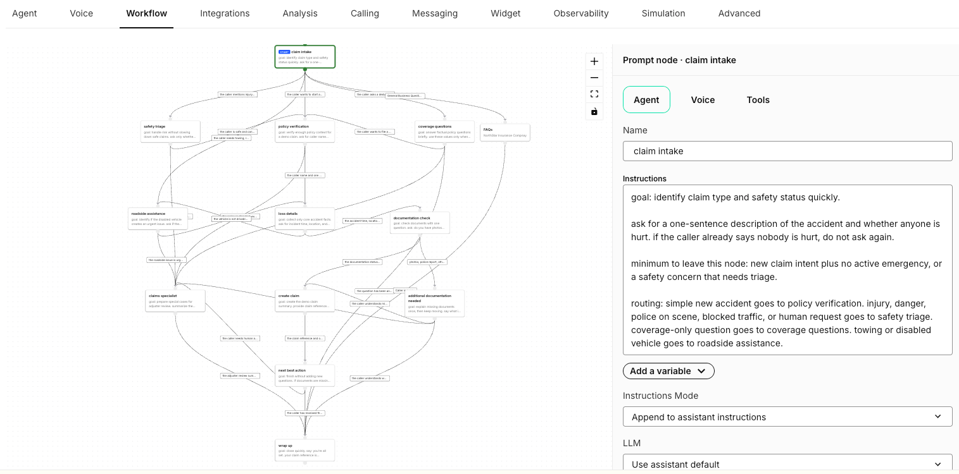Click the 'the documentation status...' edge label
Screen dimensions: 959x474
pyautogui.click(x=363, y=262)
